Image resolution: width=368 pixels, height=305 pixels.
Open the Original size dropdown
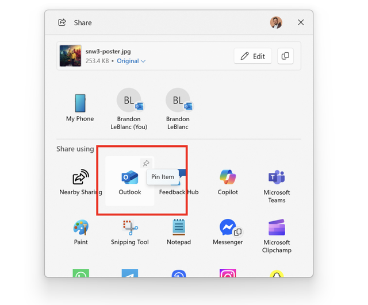(131, 61)
